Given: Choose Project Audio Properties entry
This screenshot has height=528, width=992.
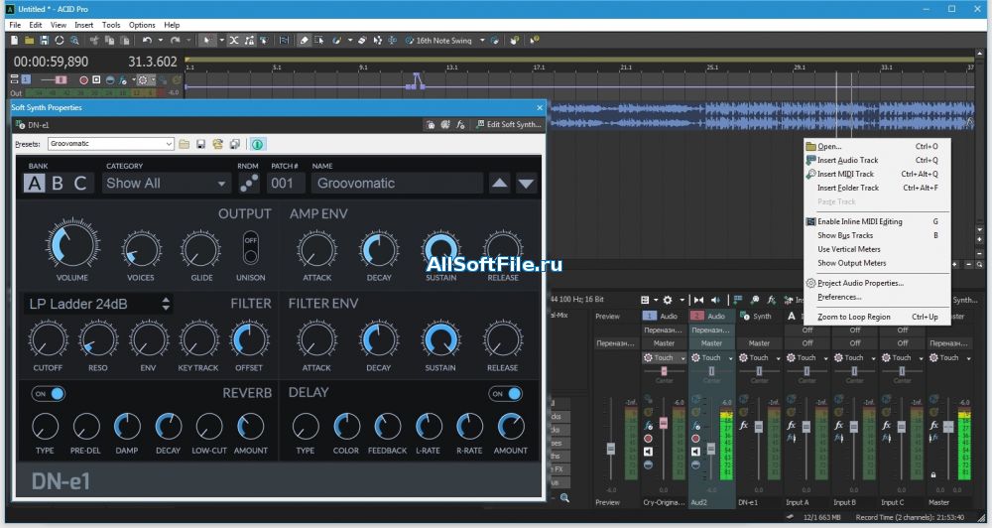Looking at the screenshot, I should point(876,283).
